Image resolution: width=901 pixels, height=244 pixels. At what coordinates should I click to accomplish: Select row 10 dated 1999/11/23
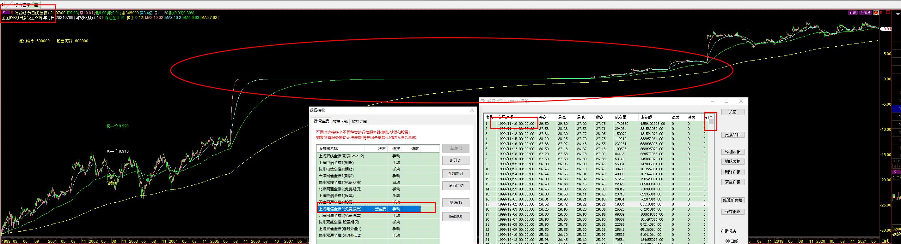tap(596, 169)
